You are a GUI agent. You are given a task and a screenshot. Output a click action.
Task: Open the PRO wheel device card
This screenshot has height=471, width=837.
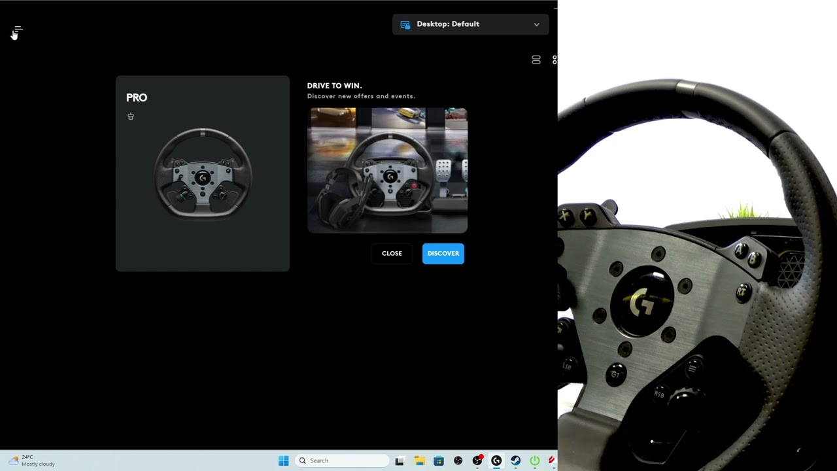click(203, 173)
